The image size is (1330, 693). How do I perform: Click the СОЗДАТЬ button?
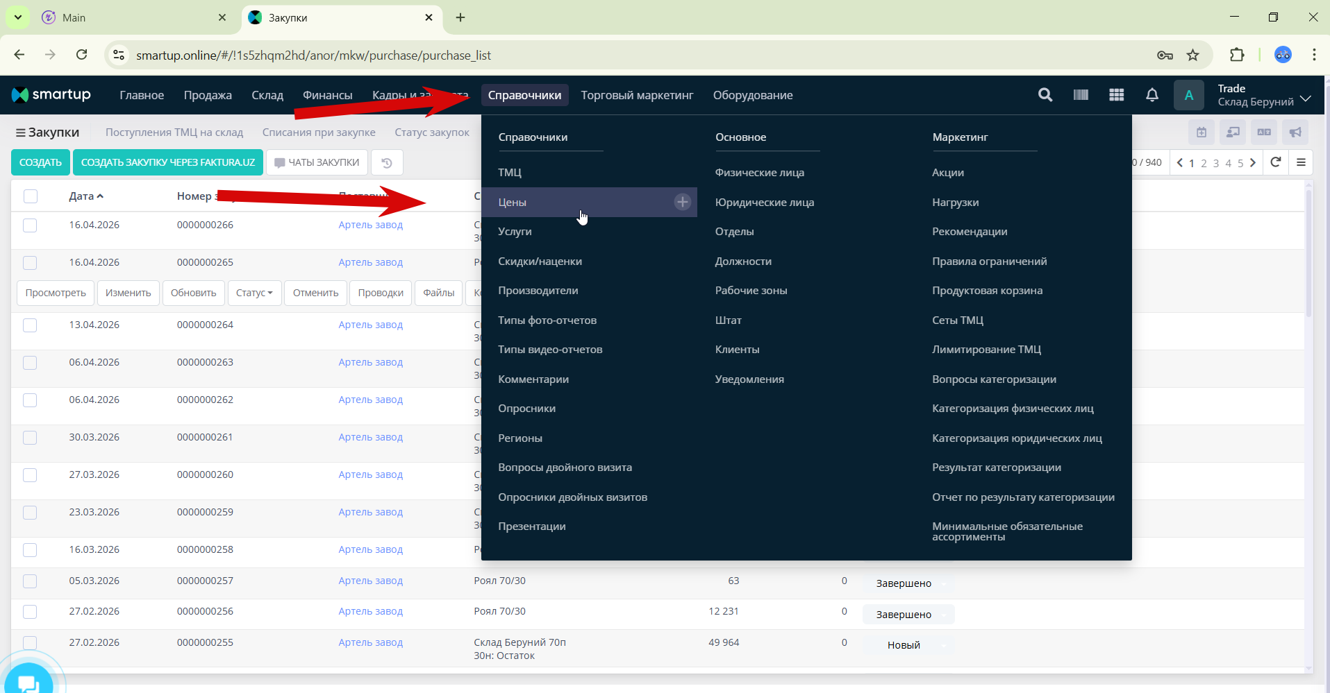pyautogui.click(x=40, y=162)
